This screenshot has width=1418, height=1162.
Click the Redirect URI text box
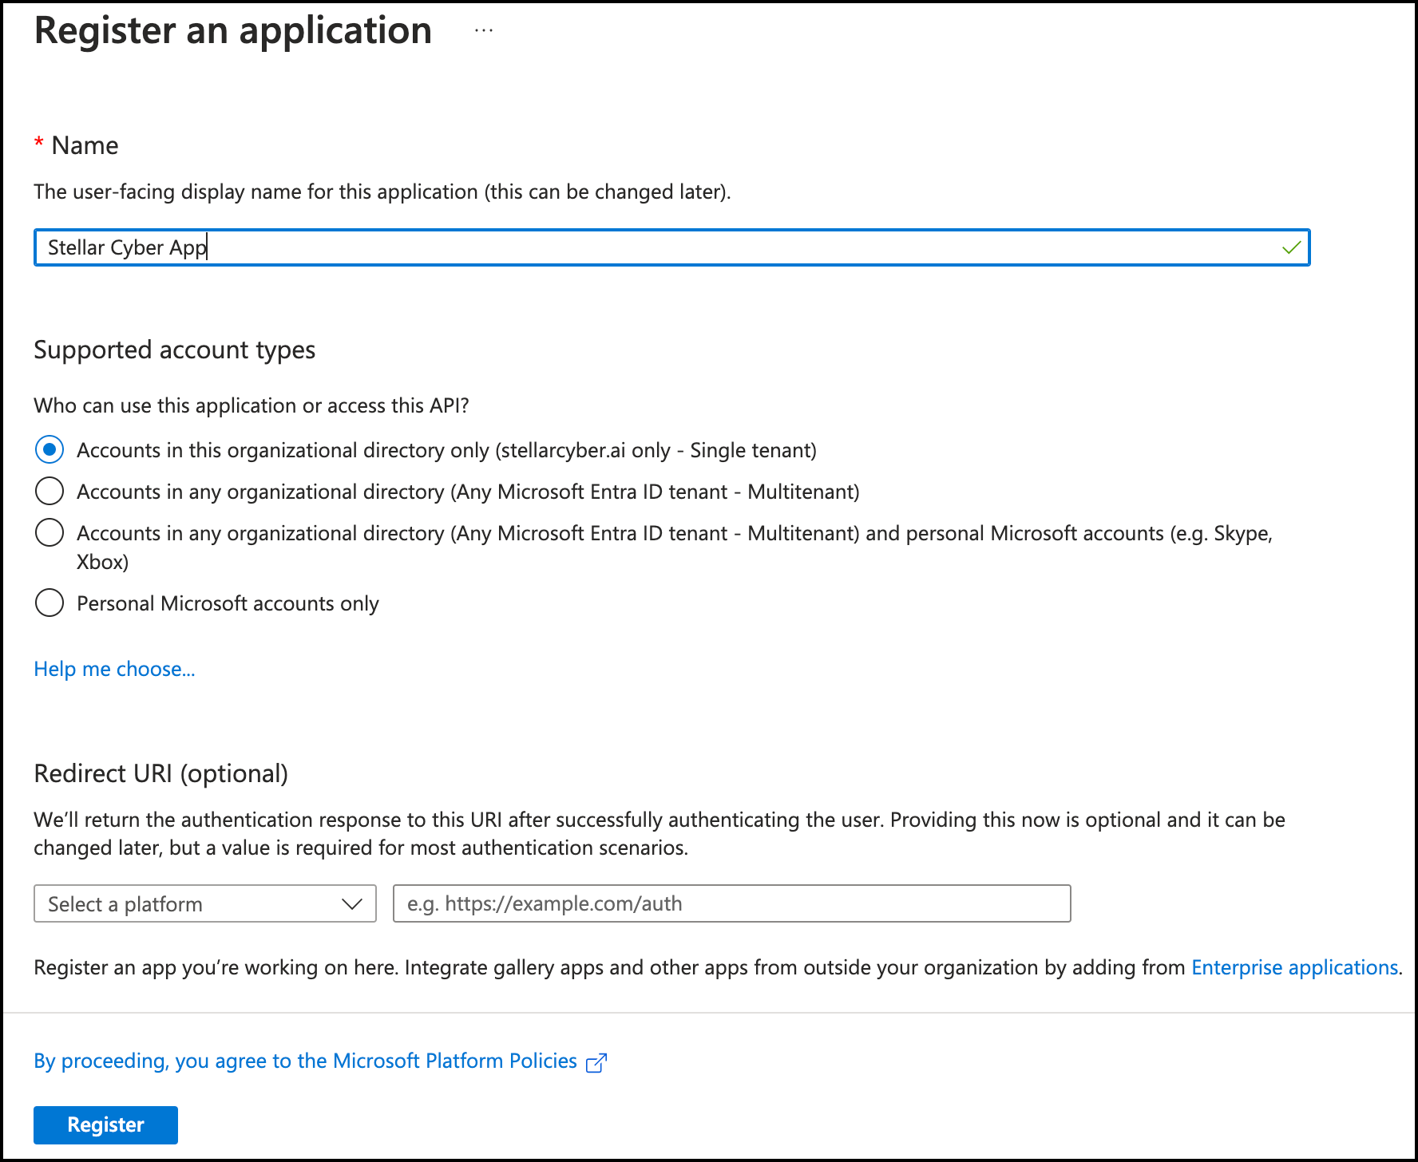pos(731,903)
